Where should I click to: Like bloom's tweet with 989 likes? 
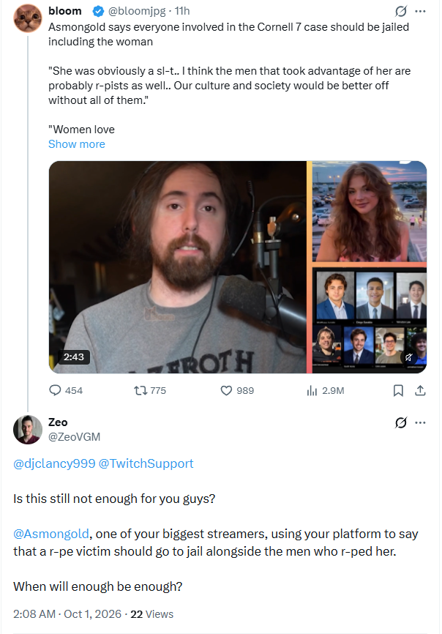[x=237, y=390]
